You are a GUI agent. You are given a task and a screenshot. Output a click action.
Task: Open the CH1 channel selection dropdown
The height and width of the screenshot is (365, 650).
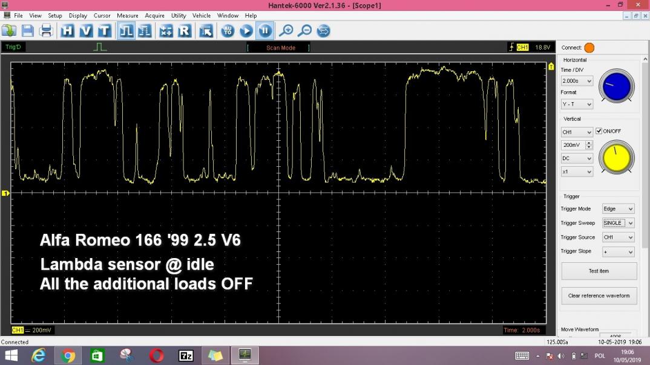point(577,132)
